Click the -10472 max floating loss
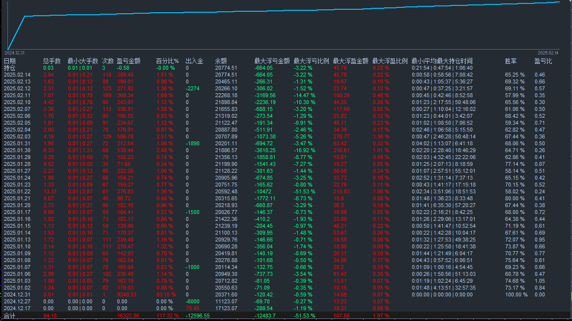This screenshot has width=572, height=321. coord(263,191)
